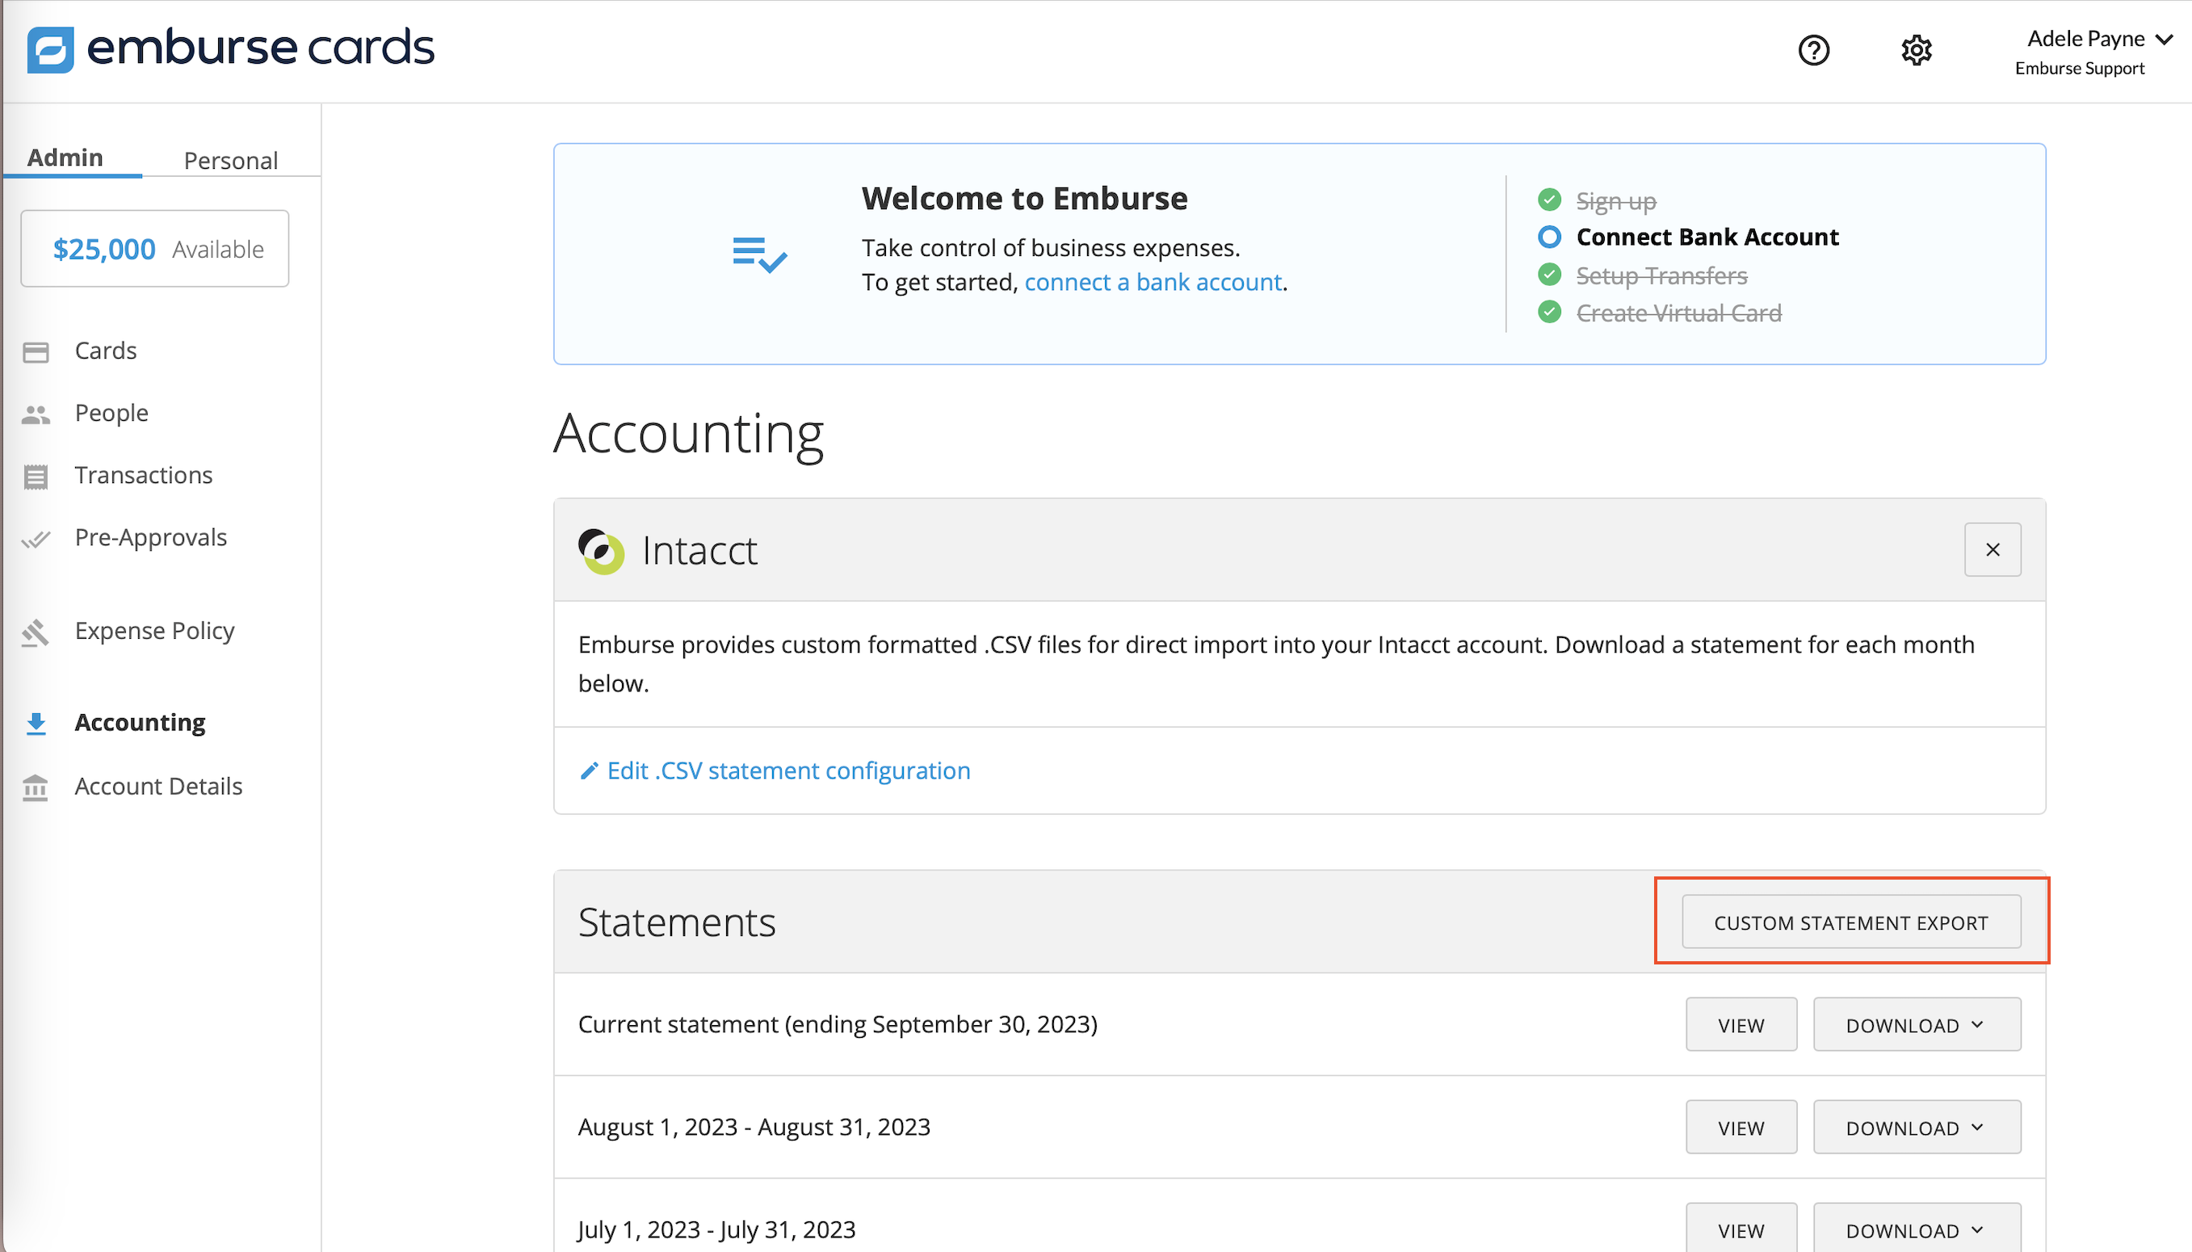Click green checkmark next to Setup Transfers

point(1549,275)
